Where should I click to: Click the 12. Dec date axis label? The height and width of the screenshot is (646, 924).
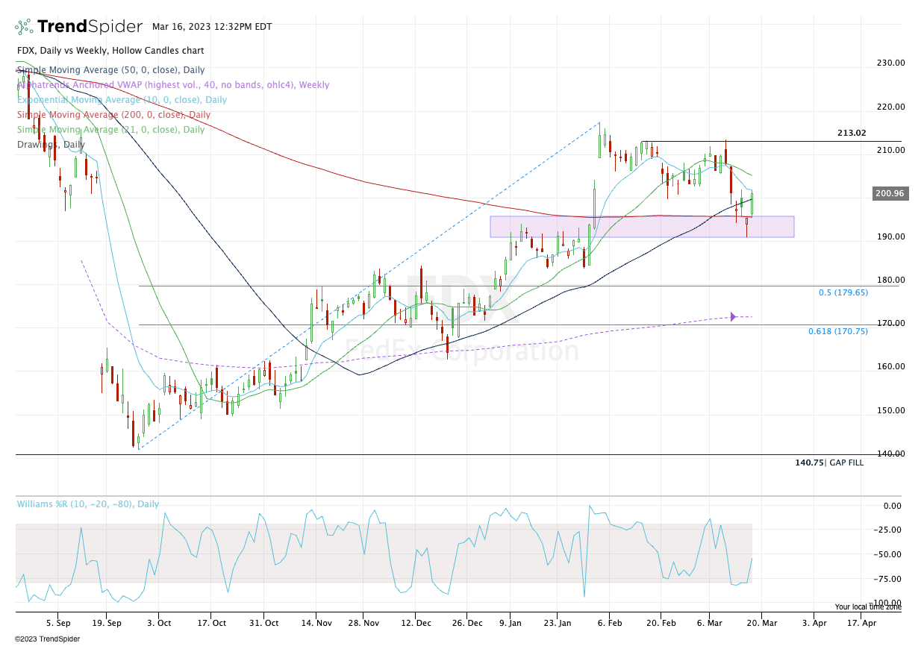[416, 622]
